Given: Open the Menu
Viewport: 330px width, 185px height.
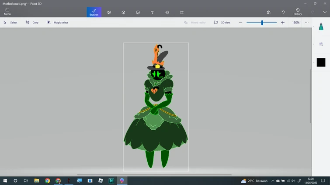Looking at the screenshot, I should click(x=7, y=12).
